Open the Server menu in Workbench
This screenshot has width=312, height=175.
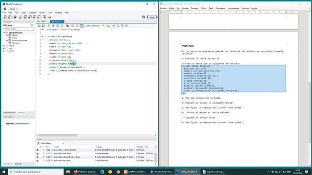42,13
